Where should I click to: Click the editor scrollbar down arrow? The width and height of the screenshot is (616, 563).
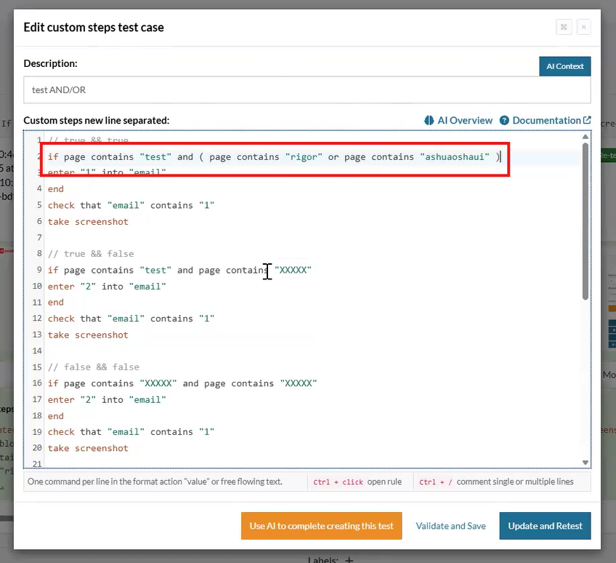[585, 462]
